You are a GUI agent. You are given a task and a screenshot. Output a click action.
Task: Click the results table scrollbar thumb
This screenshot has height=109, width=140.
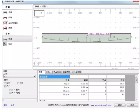(x=136, y=80)
